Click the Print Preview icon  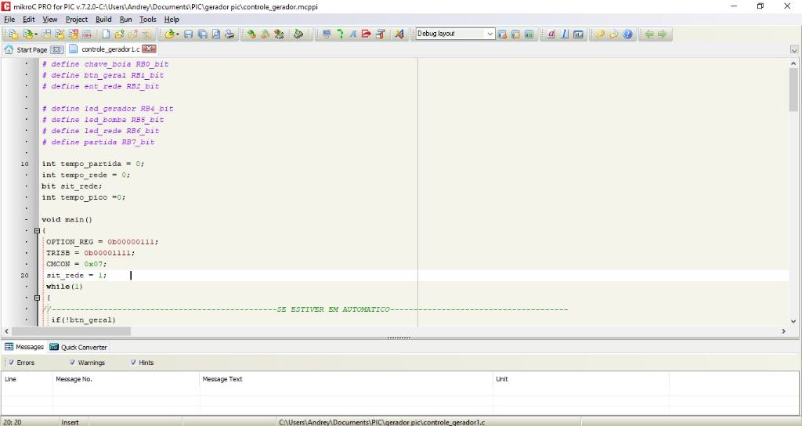(x=215, y=34)
